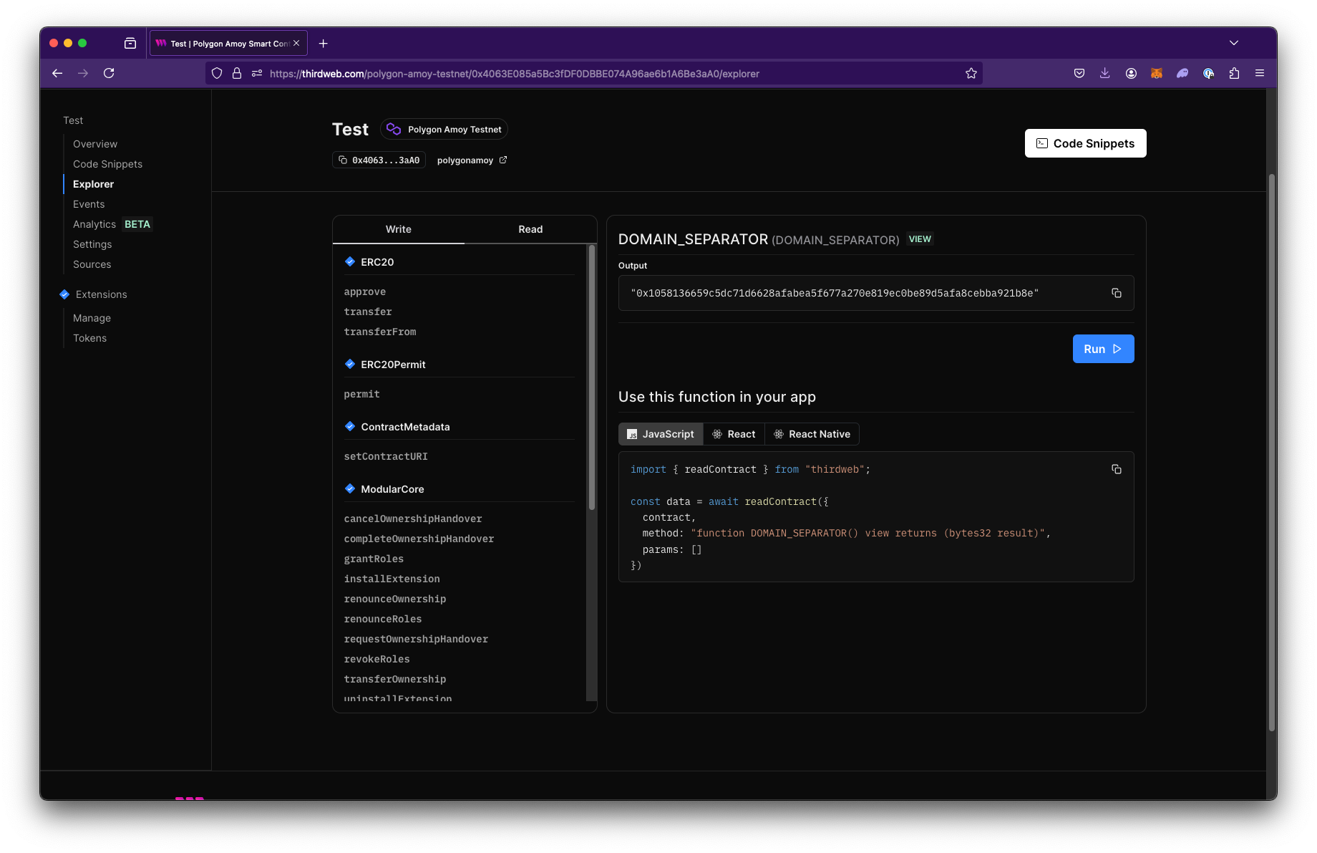The height and width of the screenshot is (853, 1317).
Task: Open a new browser tab
Action: (324, 44)
